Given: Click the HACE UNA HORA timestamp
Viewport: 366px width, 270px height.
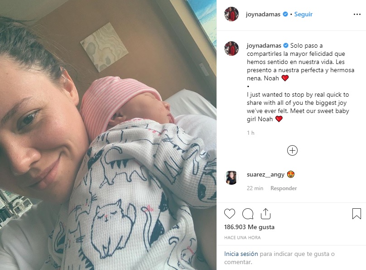Looking at the screenshot, I should pos(242,237).
